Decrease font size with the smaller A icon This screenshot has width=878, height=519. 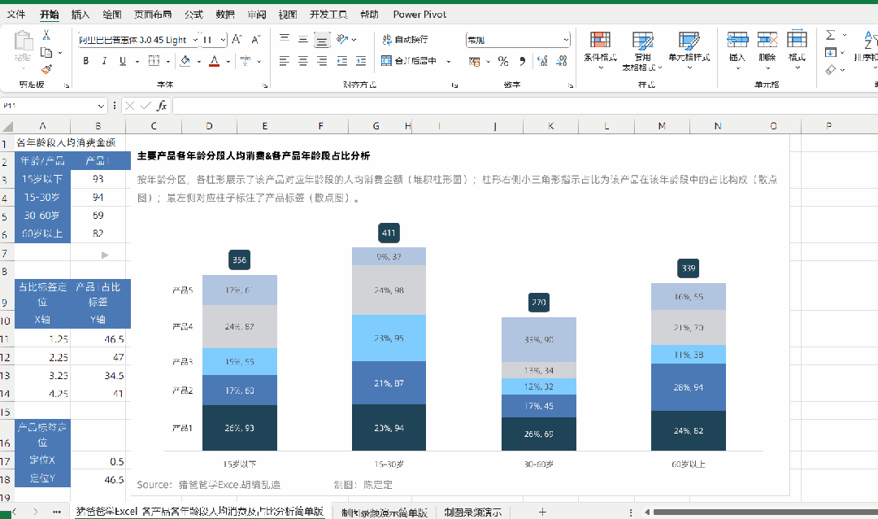256,39
